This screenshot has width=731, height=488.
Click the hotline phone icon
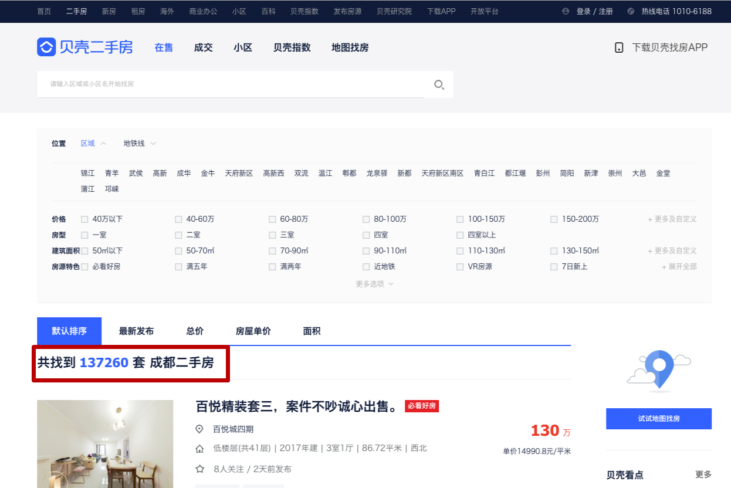tap(631, 11)
